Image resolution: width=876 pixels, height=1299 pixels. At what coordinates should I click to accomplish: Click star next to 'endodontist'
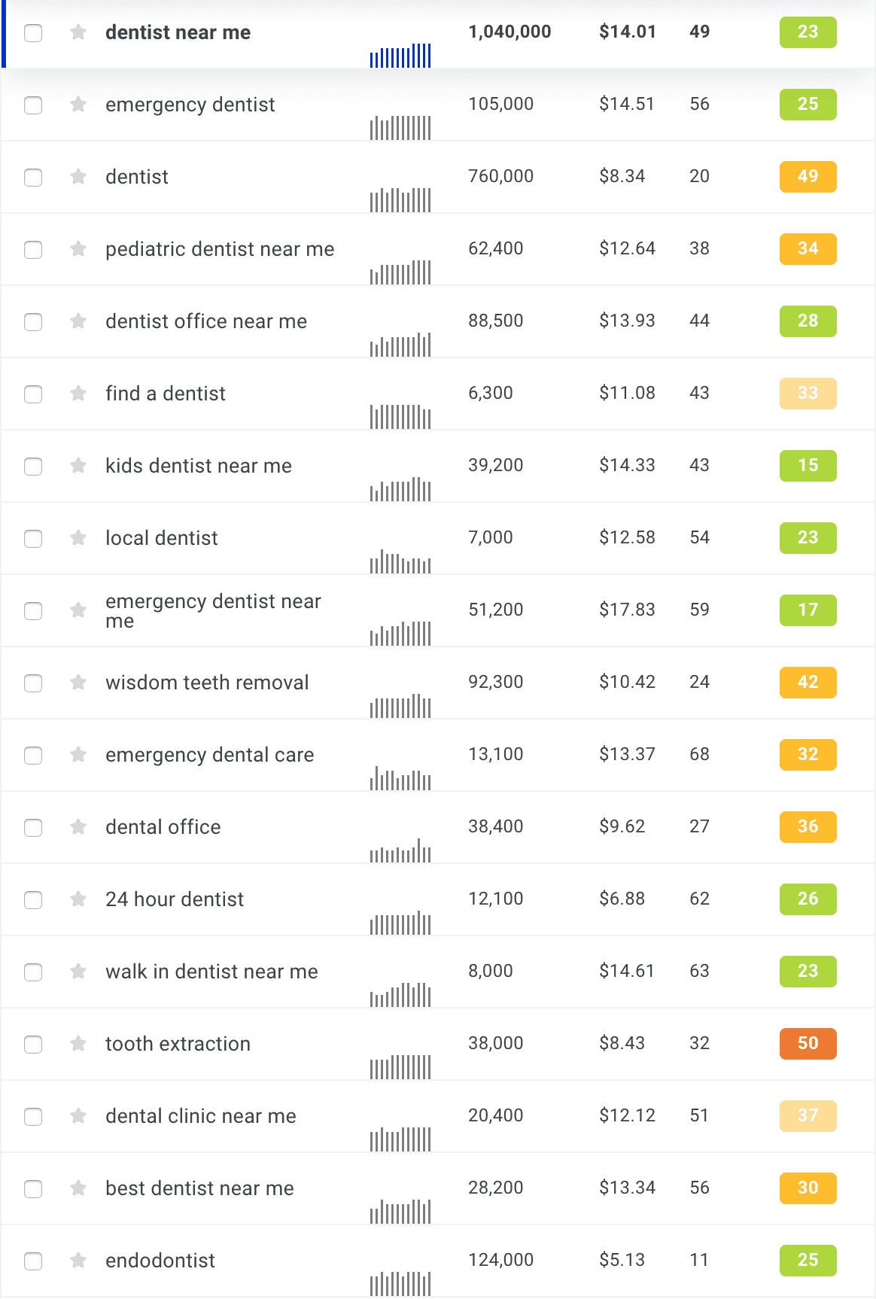[78, 1261]
